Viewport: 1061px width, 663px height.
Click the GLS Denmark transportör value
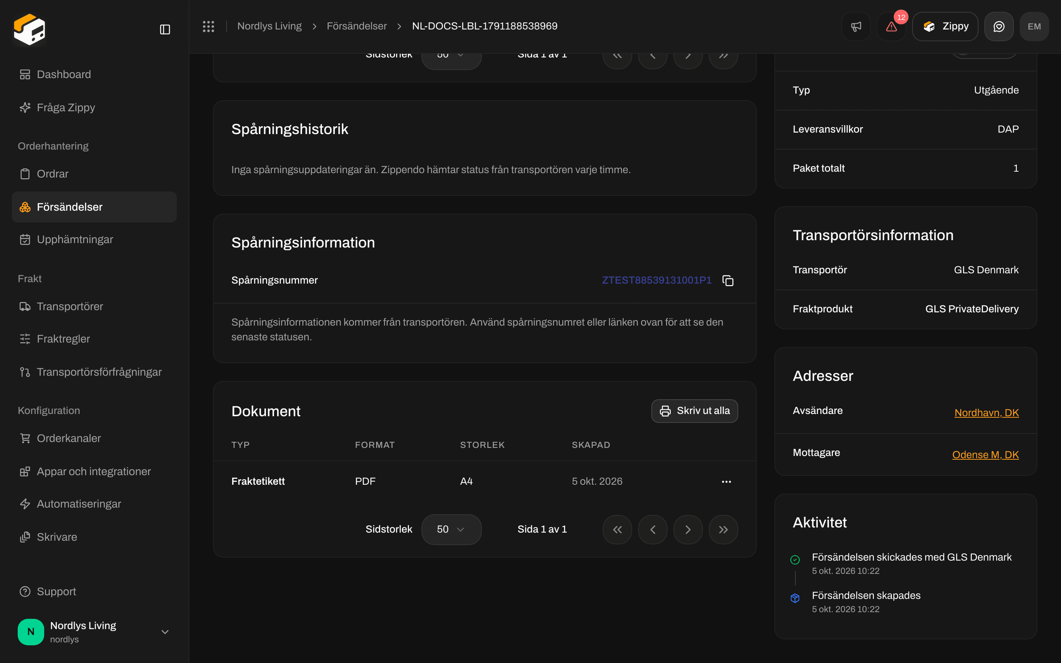tap(986, 270)
